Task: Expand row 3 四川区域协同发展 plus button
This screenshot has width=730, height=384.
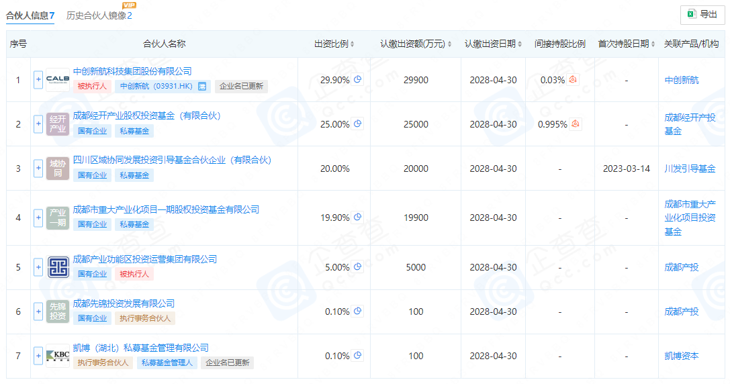Action: click(38, 169)
